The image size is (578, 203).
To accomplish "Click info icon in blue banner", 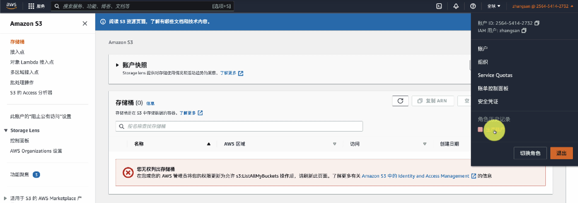I will [x=103, y=22].
